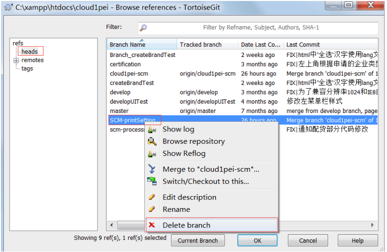Click the Browse repository magnifier icon
The image size is (387, 252).
pos(152,141)
